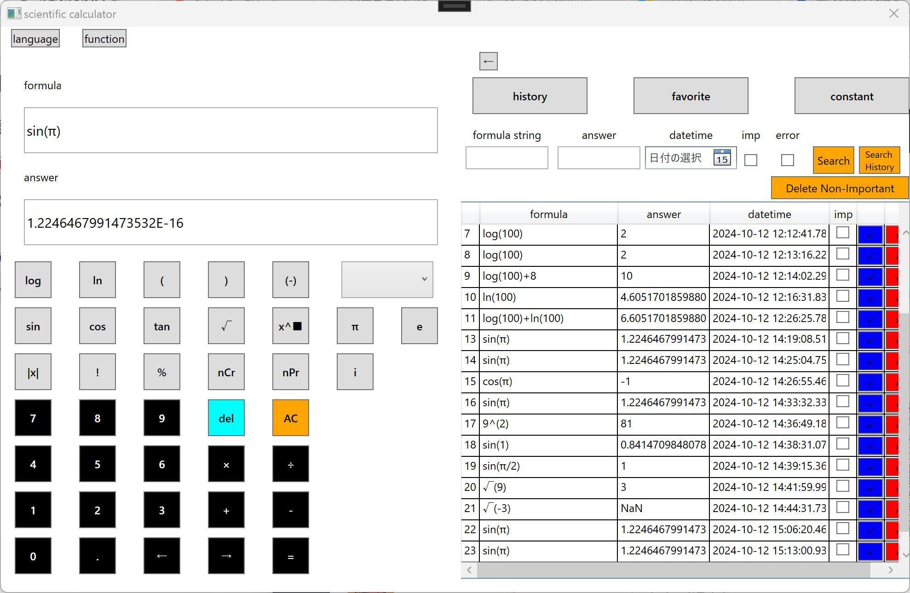The height and width of the screenshot is (593, 910).
Task: Click the back arrow above the history tabs
Action: tap(488, 61)
